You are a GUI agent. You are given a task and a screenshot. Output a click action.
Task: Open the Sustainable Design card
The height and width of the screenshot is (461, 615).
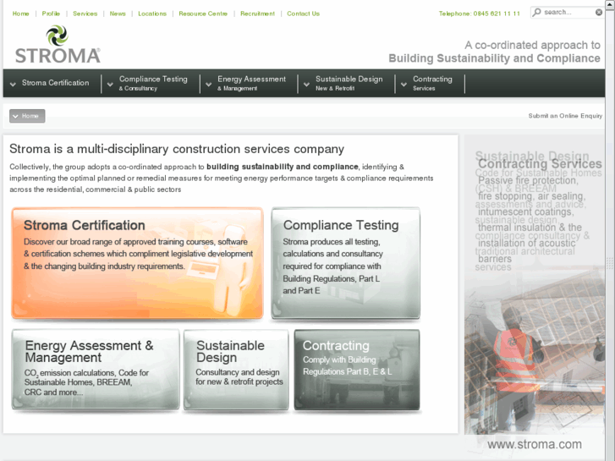click(236, 370)
